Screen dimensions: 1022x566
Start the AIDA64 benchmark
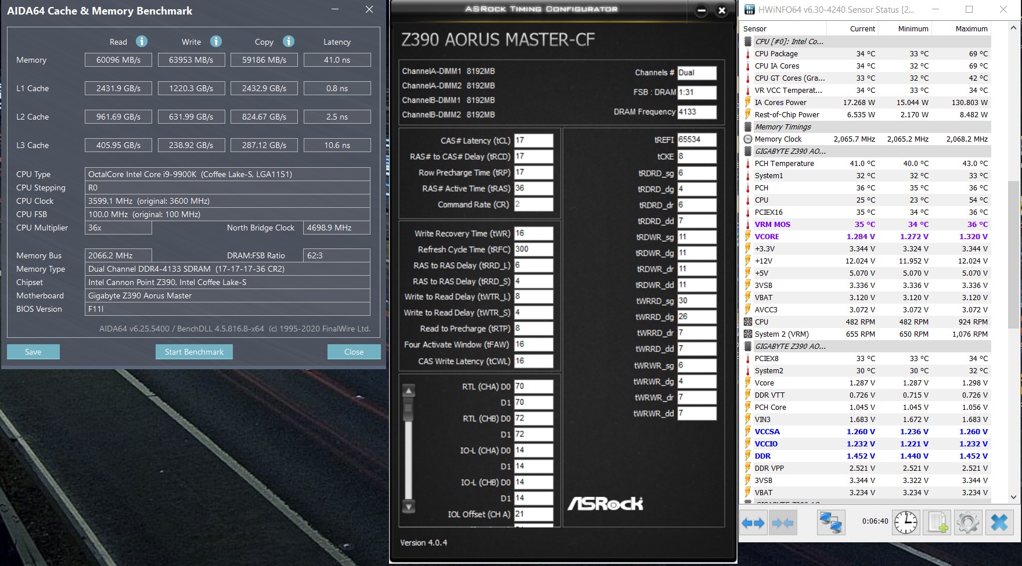click(x=194, y=352)
